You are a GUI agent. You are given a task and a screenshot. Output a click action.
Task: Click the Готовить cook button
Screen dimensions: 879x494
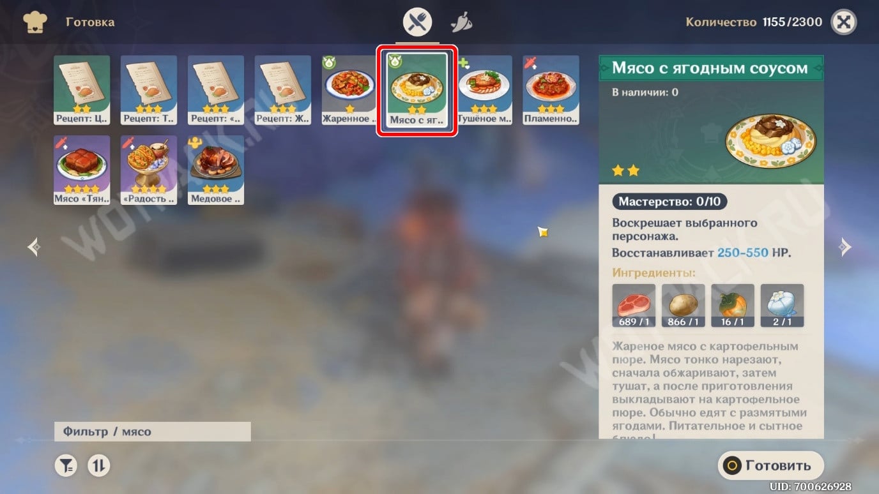click(x=770, y=466)
